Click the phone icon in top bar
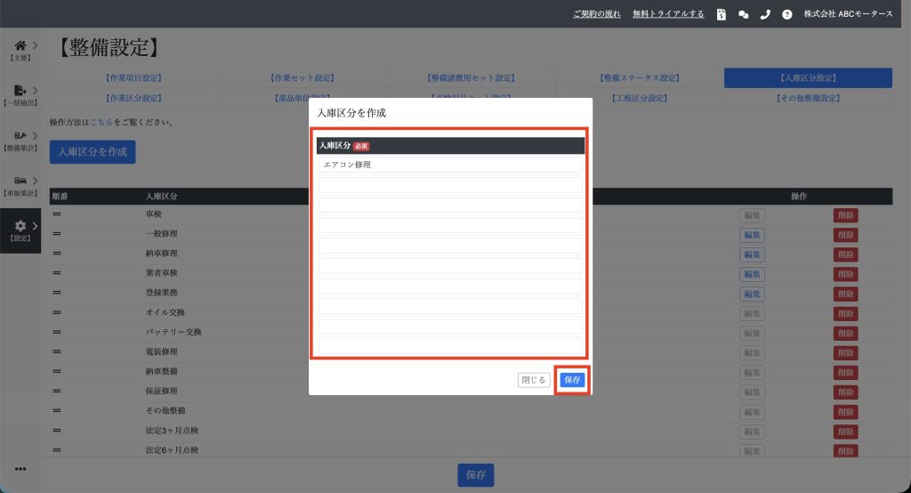The image size is (911, 493). click(x=765, y=14)
